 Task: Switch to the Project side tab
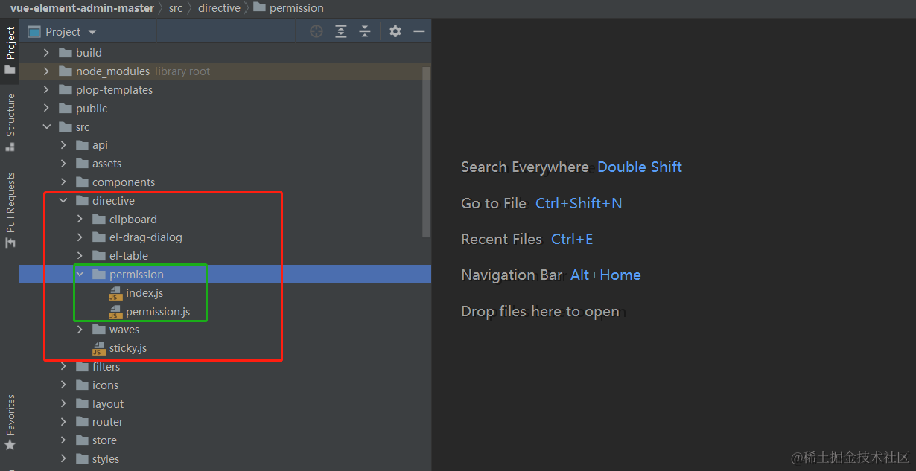coord(10,50)
